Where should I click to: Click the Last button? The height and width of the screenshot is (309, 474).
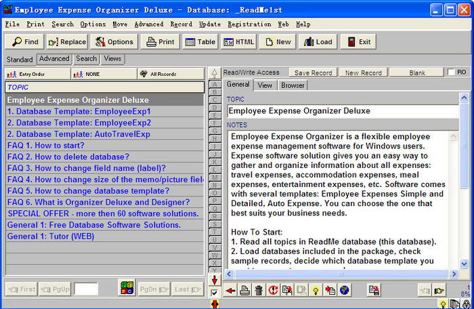(x=188, y=289)
